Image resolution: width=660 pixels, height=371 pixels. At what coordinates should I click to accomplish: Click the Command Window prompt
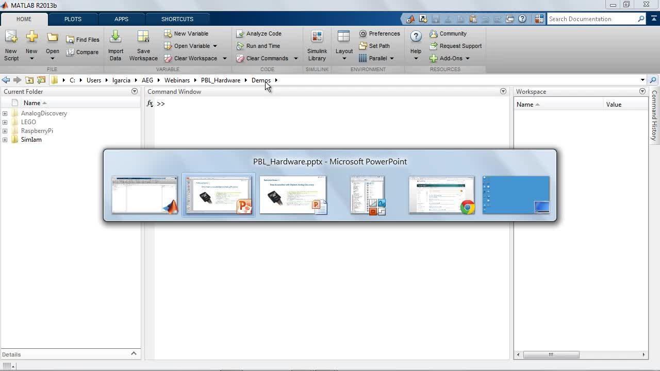coord(161,104)
